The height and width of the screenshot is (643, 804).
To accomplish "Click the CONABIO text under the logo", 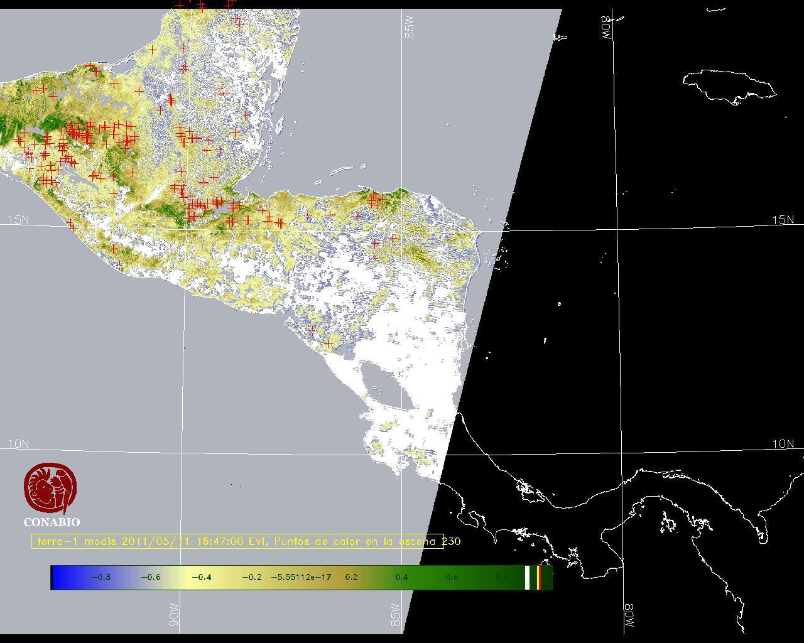I will 52,522.
